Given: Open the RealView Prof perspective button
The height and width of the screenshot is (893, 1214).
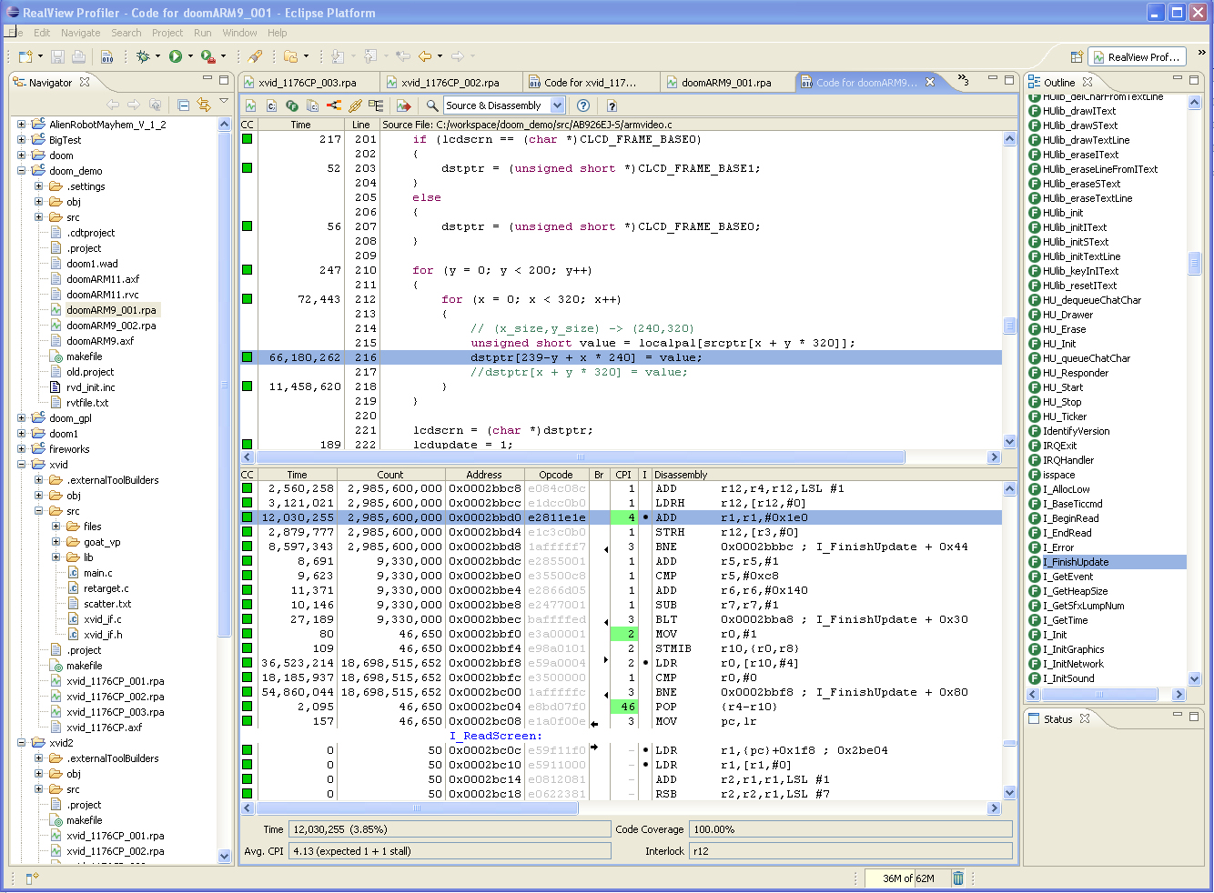Looking at the screenshot, I should point(1137,56).
